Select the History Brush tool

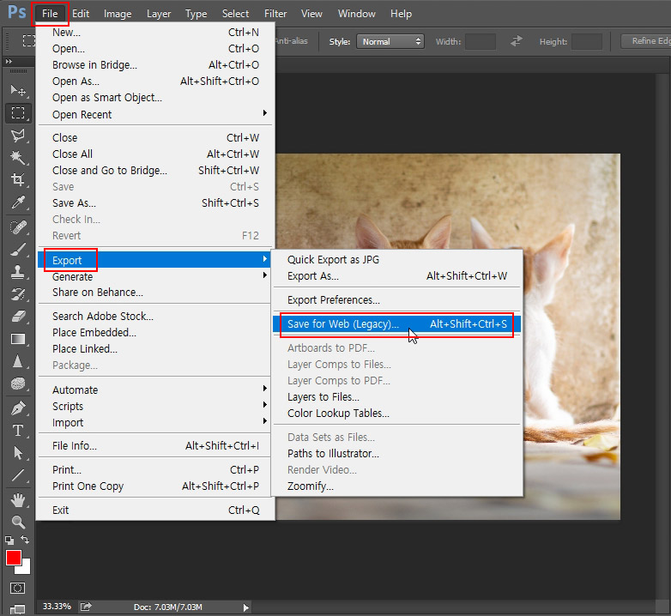tap(17, 294)
